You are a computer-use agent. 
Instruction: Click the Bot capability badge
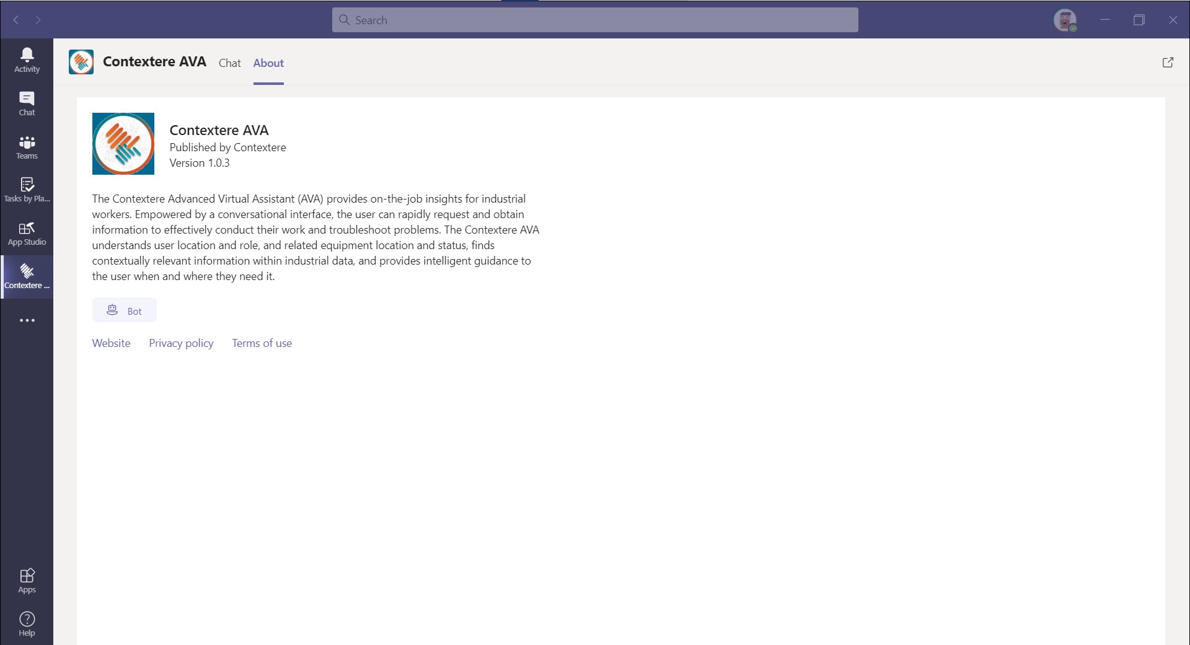(125, 310)
